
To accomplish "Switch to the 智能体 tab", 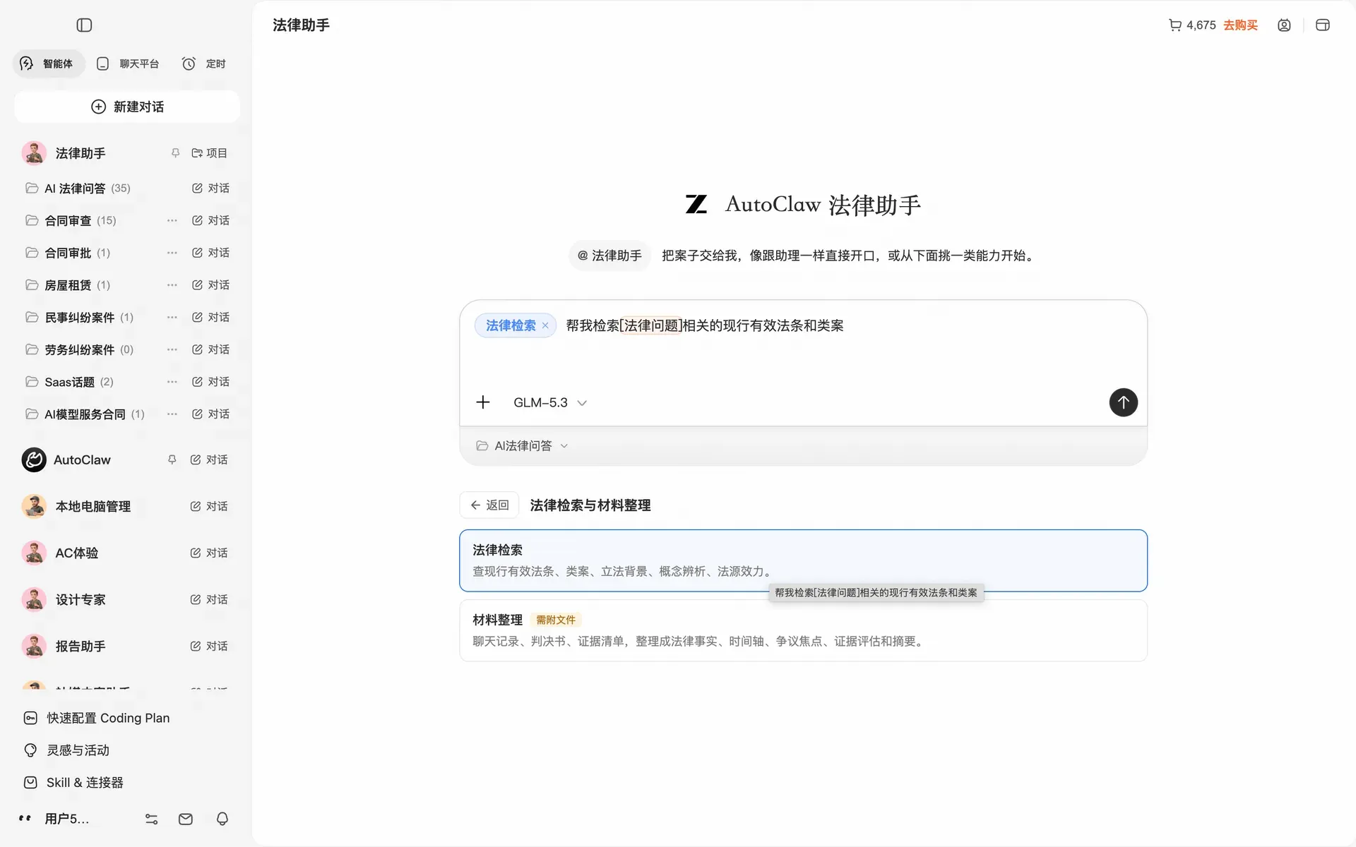I will (48, 64).
